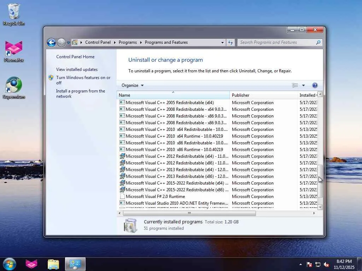The width and height of the screenshot is (362, 271).
Task: Go to Control Panel breadcrumb
Action: (x=98, y=42)
